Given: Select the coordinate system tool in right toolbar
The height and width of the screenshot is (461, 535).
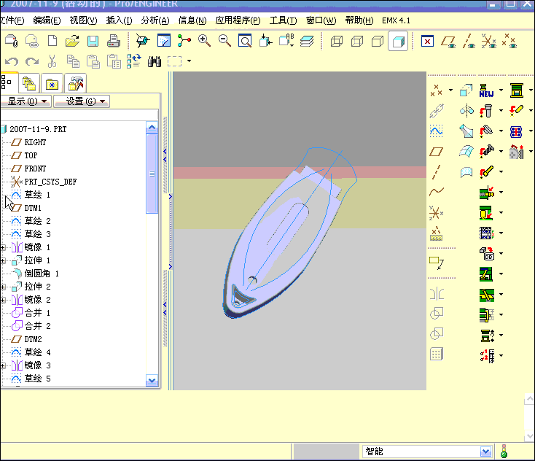Looking at the screenshot, I should tap(437, 213).
